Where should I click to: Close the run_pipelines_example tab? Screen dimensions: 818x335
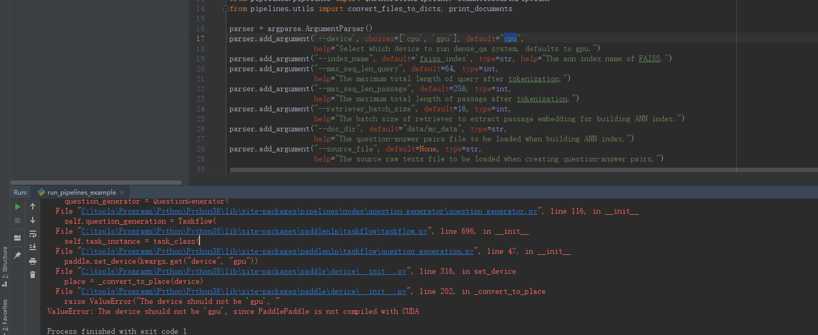[x=122, y=192]
